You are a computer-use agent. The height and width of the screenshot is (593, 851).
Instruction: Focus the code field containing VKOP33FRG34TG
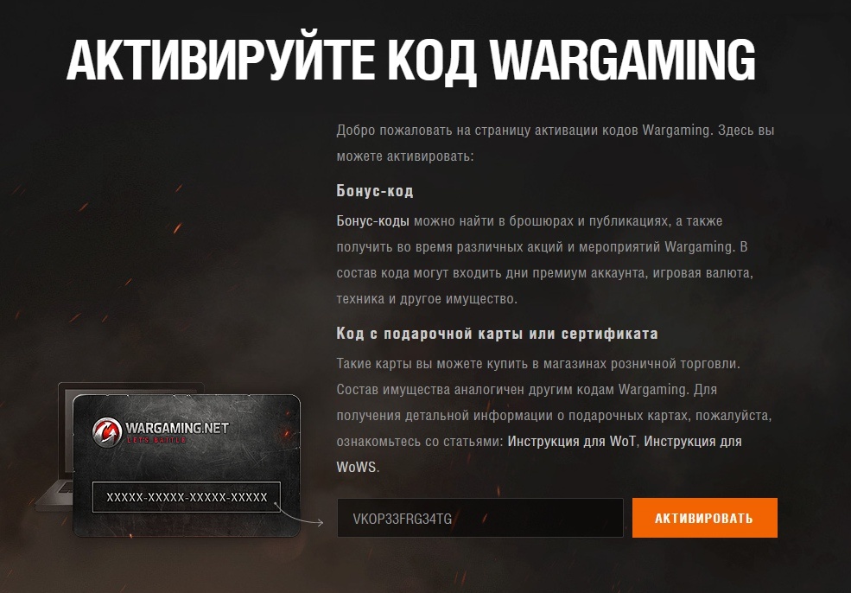(x=480, y=518)
